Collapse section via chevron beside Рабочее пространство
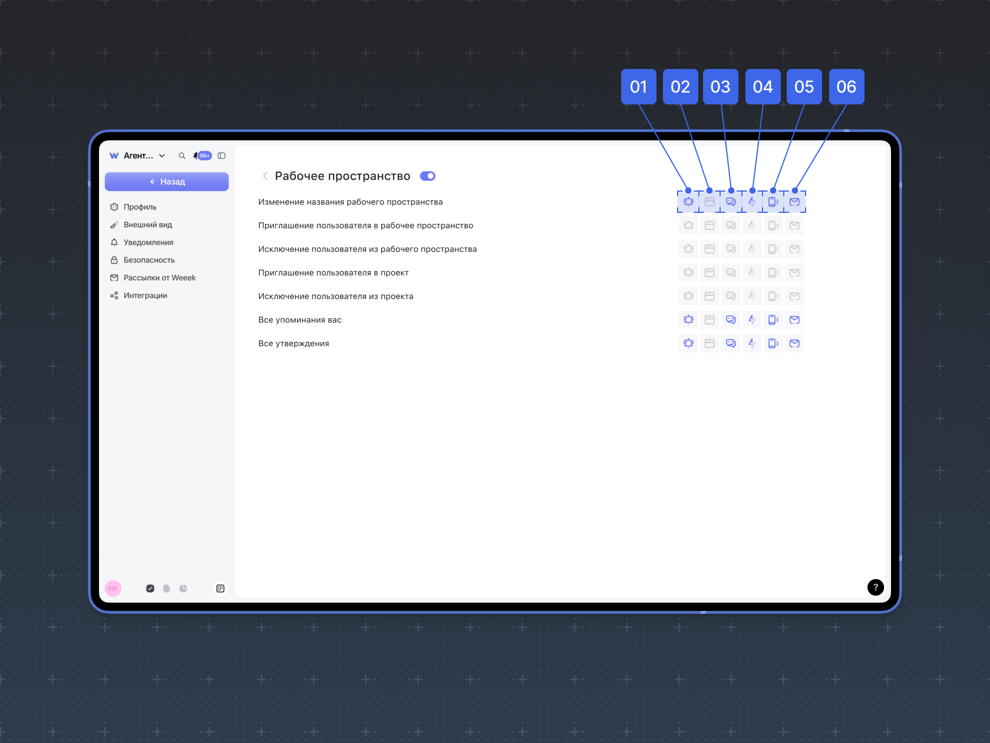The height and width of the screenshot is (743, 990). (265, 176)
